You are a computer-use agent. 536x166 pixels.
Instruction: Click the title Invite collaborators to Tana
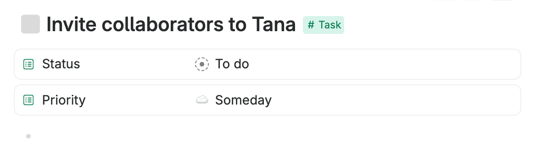pyautogui.click(x=171, y=25)
